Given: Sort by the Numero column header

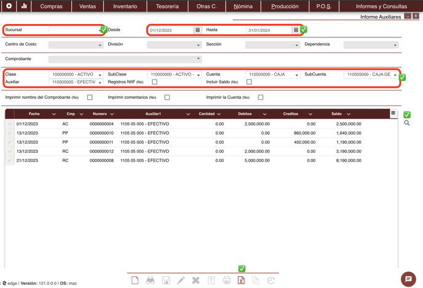Looking at the screenshot, I should tap(100, 114).
